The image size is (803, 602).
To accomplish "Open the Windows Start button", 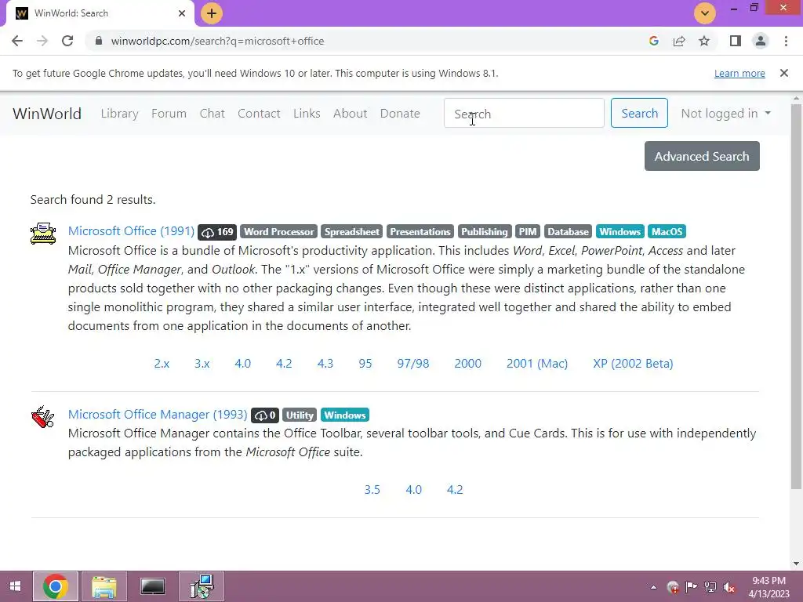I will click(16, 586).
